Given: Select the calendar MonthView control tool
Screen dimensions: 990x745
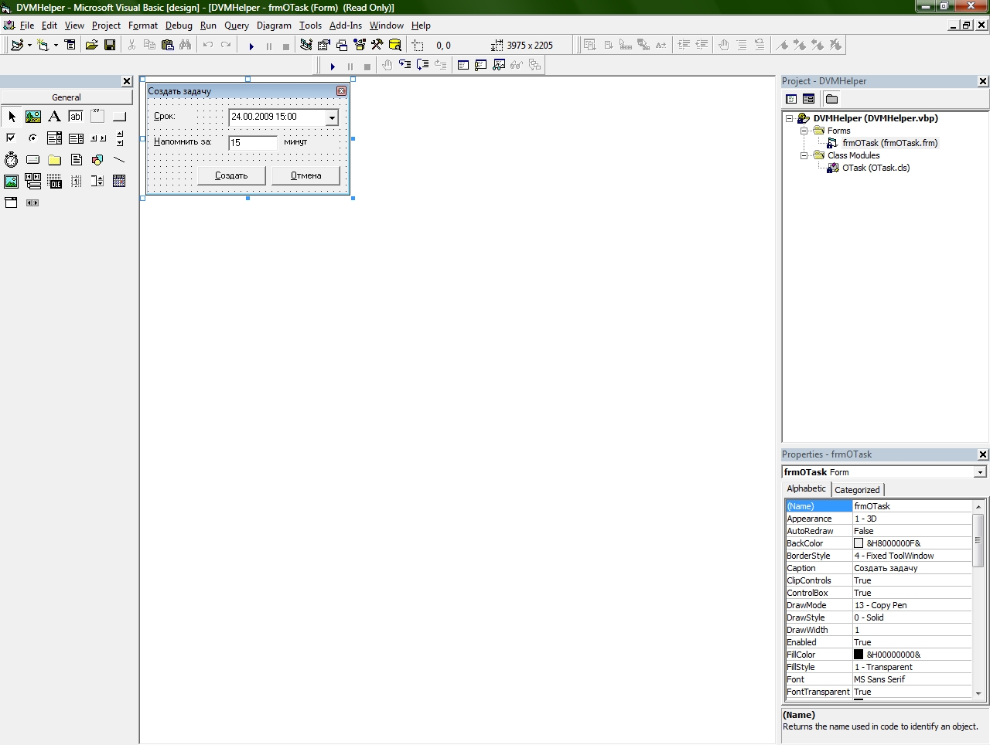Looking at the screenshot, I should coord(119,182).
